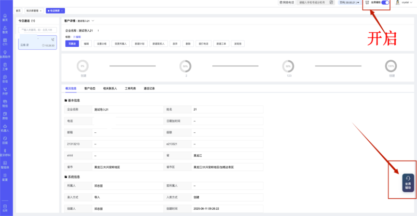Open 首页 in the left sidebar
The width and height of the screenshot is (417, 216).
(5, 17)
